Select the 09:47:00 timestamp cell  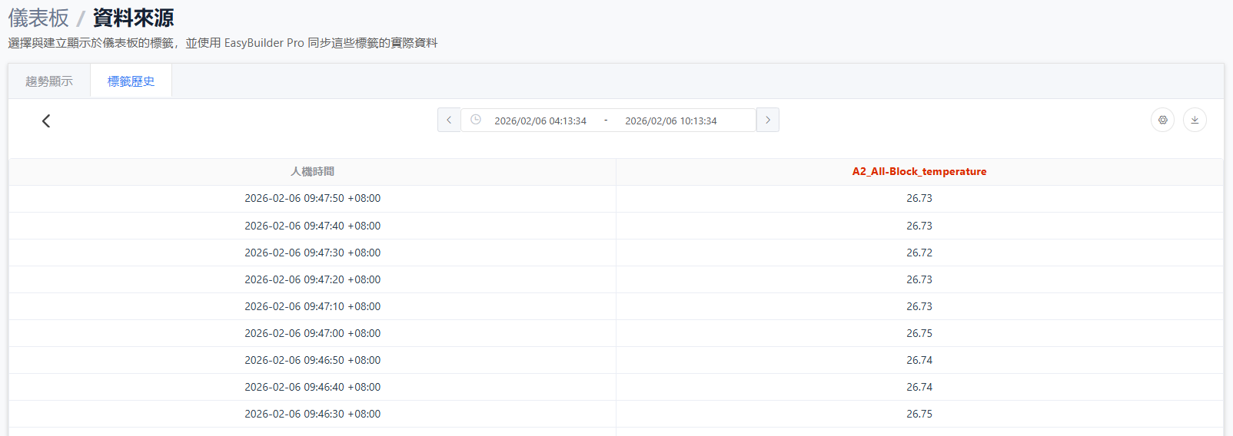click(312, 333)
